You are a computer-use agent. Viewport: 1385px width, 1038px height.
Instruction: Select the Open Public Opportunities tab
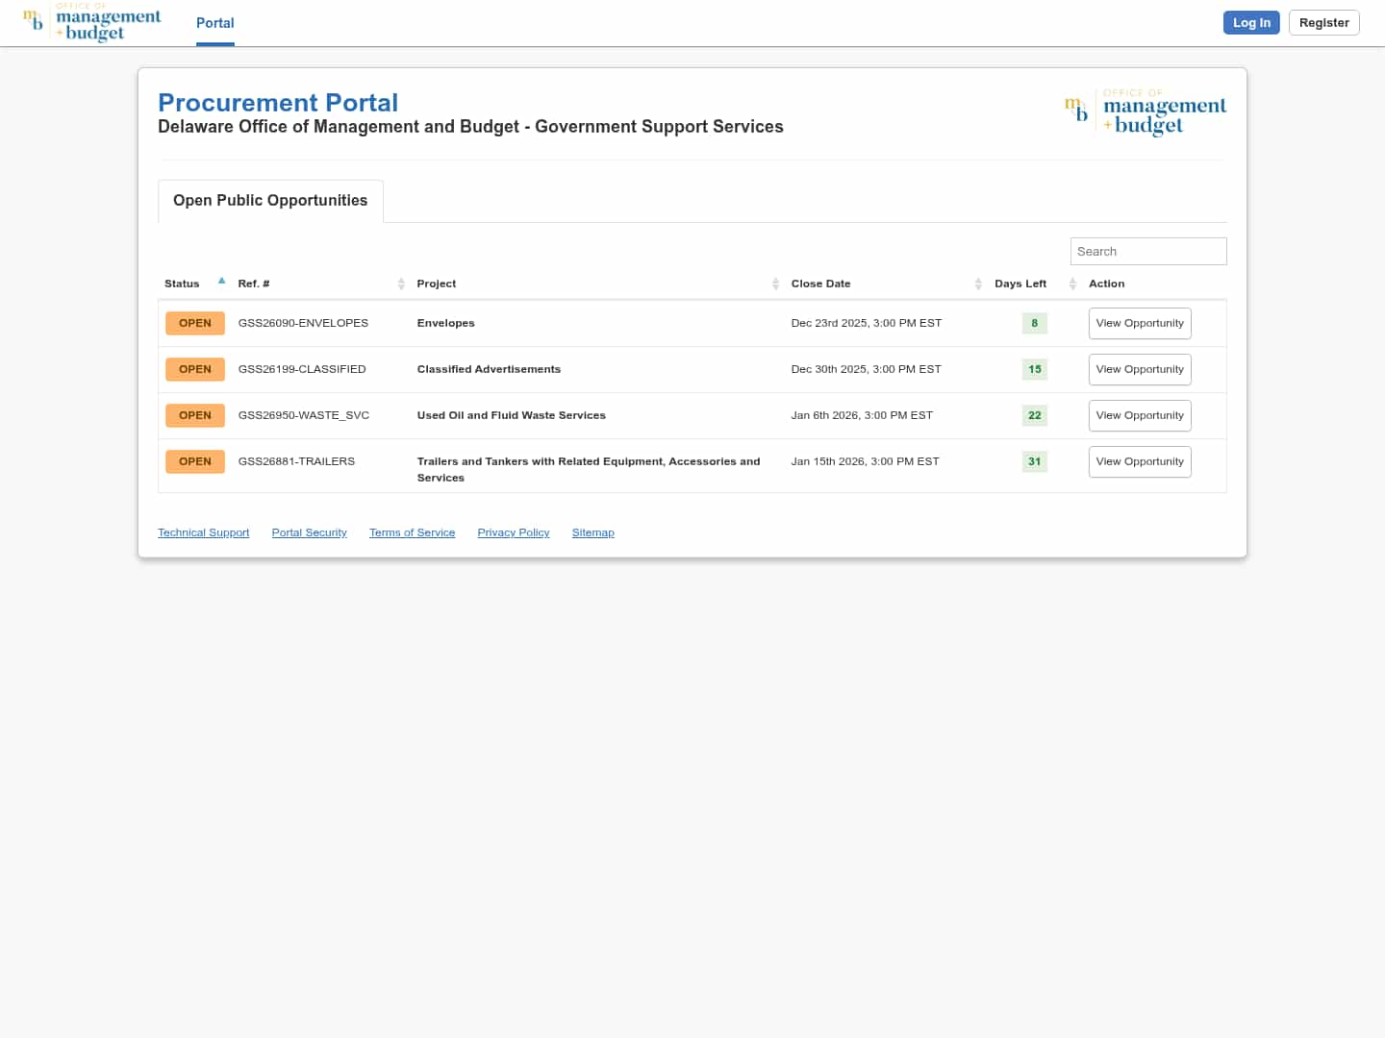(270, 201)
